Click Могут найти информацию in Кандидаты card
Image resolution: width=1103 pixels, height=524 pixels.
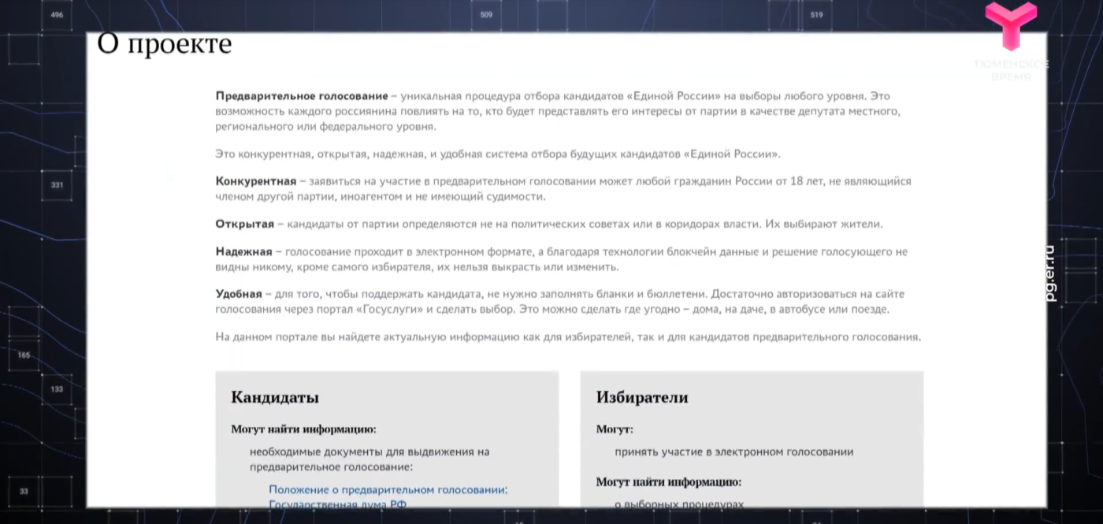point(303,429)
